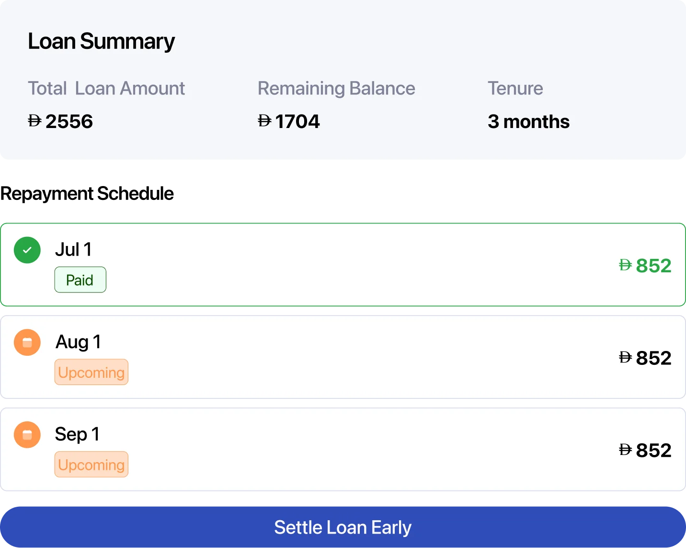This screenshot has height=548, width=686.
Task: Click the orange calendar icon for Sep 1
Action: [x=27, y=435]
